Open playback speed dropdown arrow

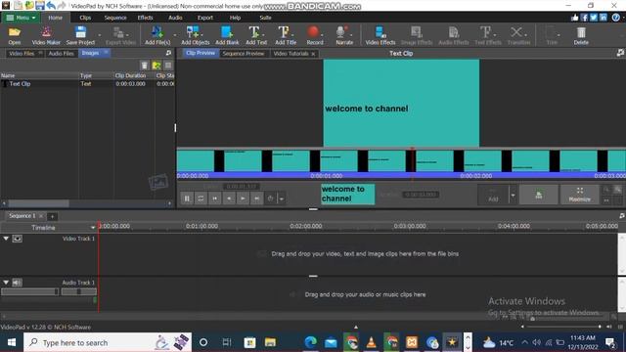(x=282, y=198)
